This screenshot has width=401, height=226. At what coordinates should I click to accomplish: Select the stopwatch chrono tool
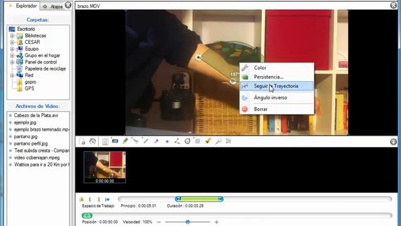(x=187, y=141)
